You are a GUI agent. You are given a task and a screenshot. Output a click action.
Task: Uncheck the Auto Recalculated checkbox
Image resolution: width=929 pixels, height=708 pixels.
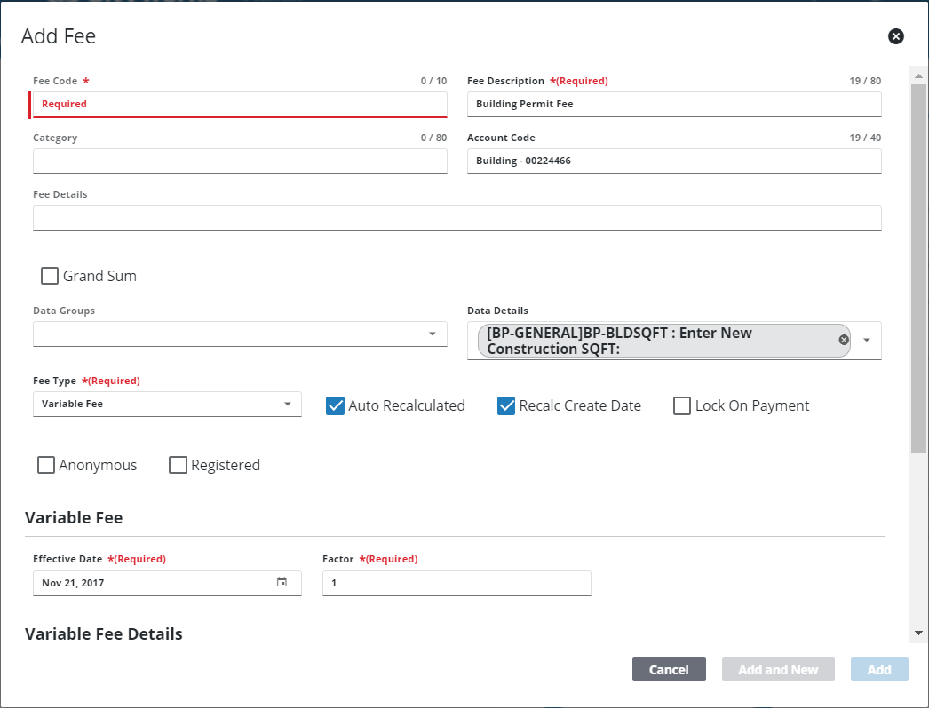(x=336, y=405)
